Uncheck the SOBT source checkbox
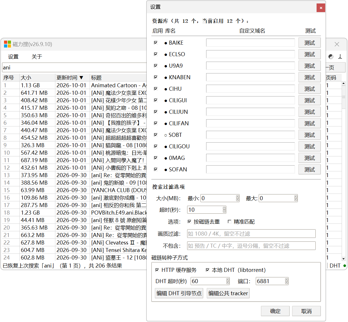 point(156,135)
